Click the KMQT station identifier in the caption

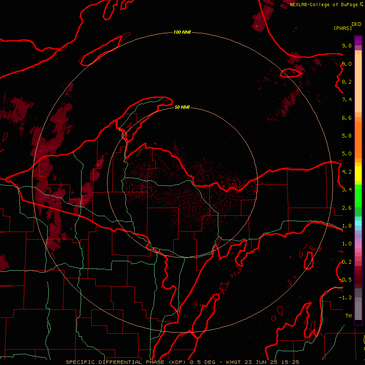pos(234,362)
